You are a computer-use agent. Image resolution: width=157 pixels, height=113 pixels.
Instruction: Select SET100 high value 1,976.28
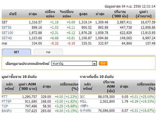[85, 33]
